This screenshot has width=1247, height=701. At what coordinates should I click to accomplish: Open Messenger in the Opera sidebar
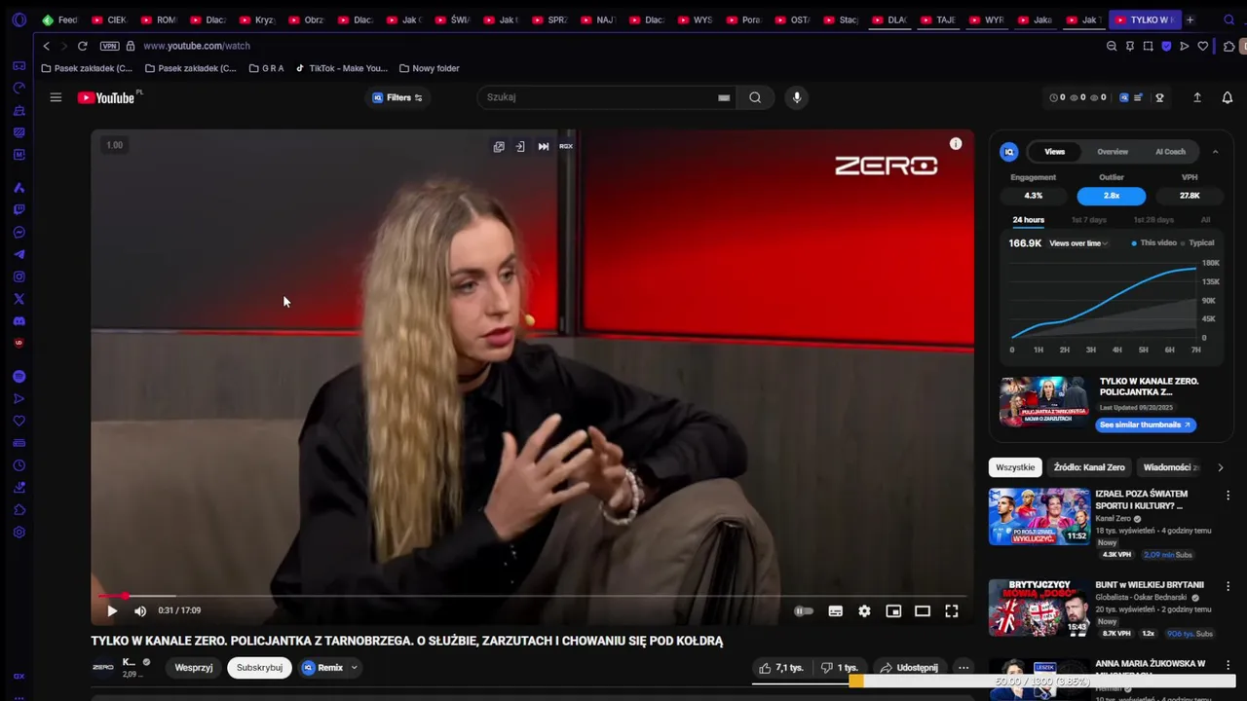19,233
